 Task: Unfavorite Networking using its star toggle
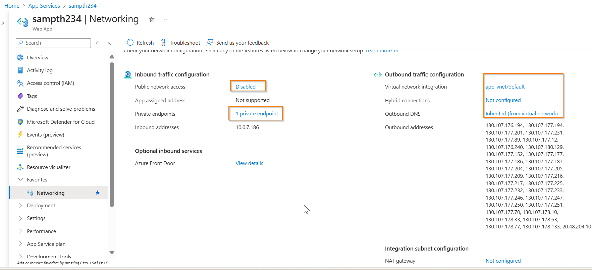[x=98, y=193]
